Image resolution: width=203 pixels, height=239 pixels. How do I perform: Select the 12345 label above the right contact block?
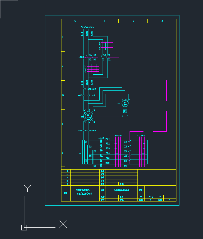[141, 135]
